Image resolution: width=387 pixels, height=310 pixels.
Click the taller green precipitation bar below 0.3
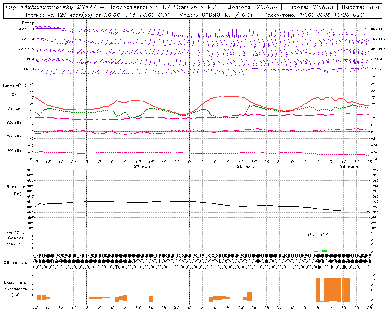324,251
